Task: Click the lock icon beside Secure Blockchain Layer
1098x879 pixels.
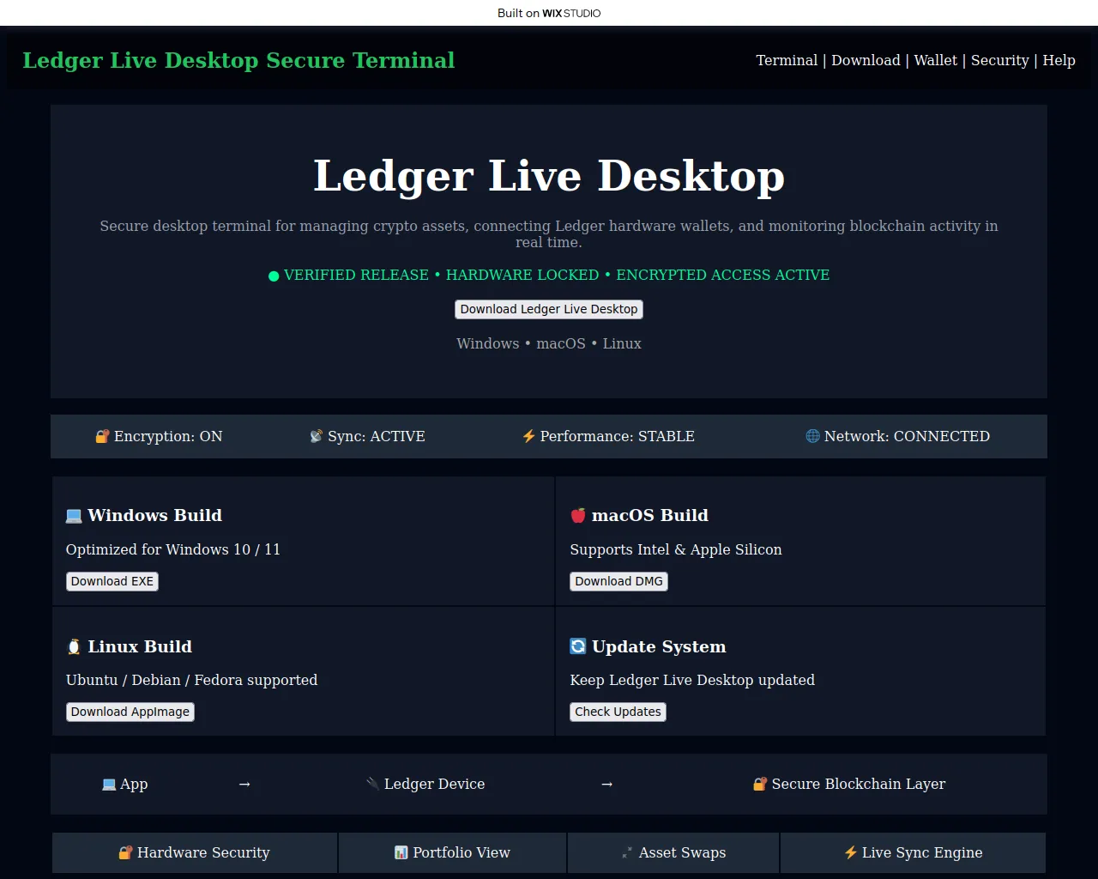Action: (760, 784)
